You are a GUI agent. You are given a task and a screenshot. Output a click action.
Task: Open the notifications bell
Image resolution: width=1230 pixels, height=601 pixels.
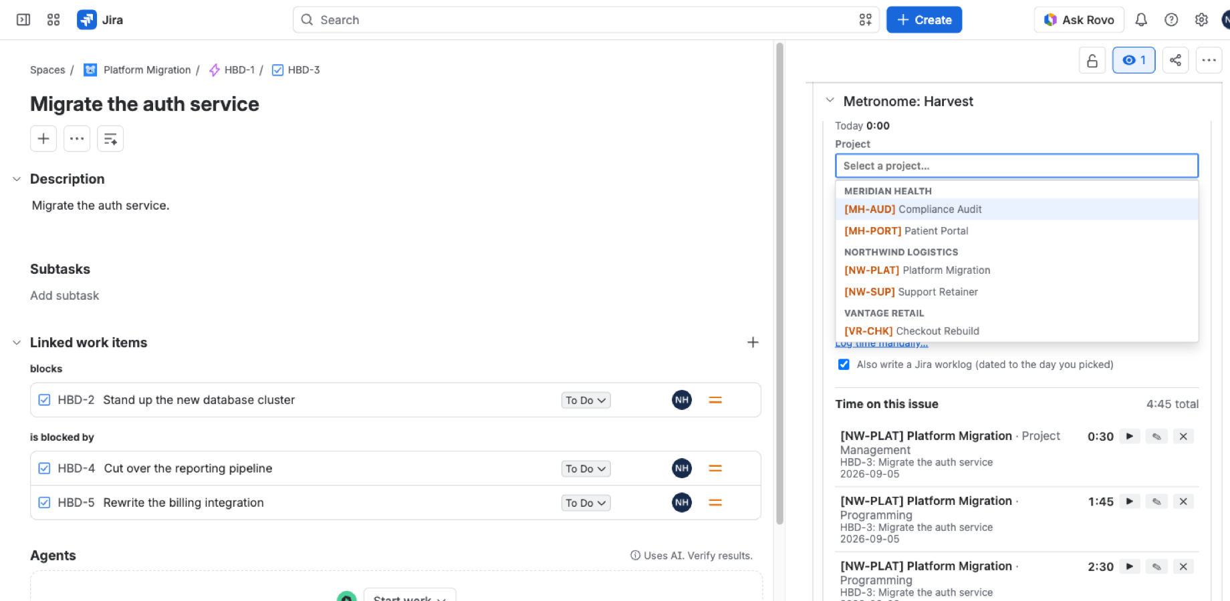1141,20
